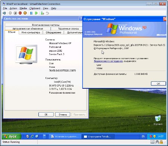Click the help question mark in System Properties

click(81, 18)
